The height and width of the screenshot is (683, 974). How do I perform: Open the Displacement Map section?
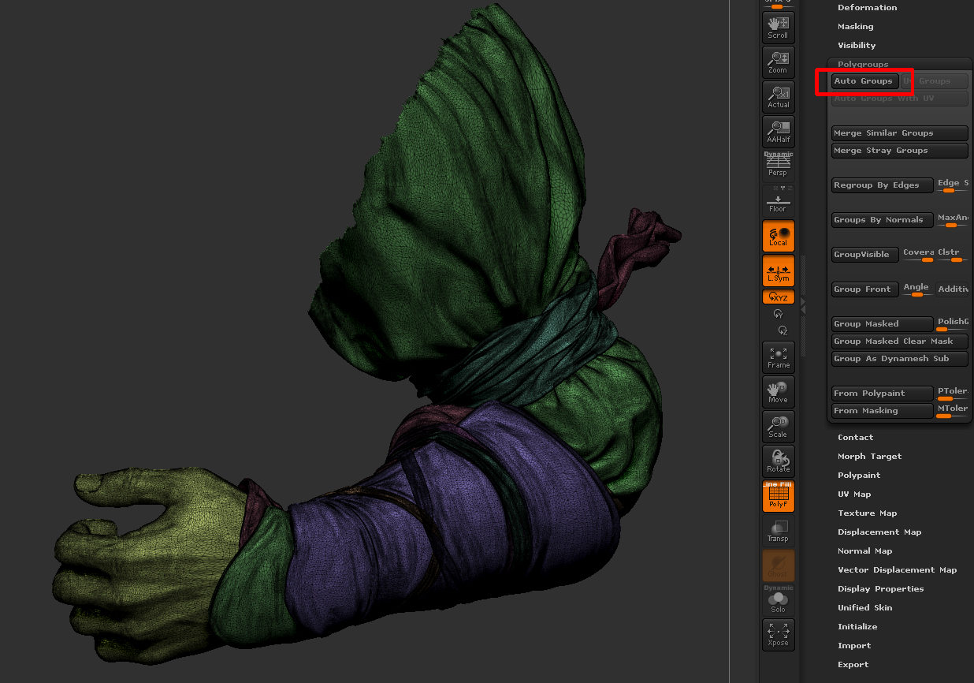tap(879, 532)
